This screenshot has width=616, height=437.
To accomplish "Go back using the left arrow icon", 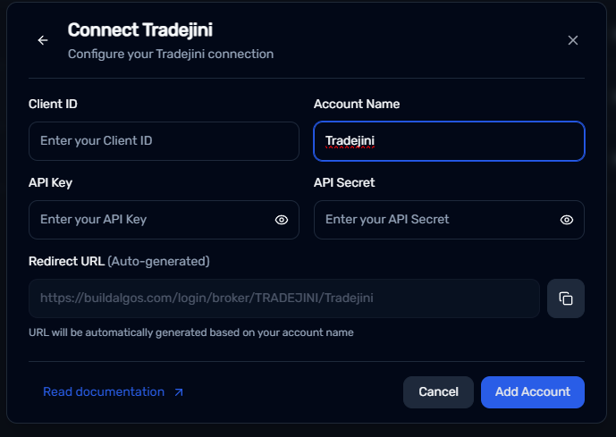I will (43, 40).
